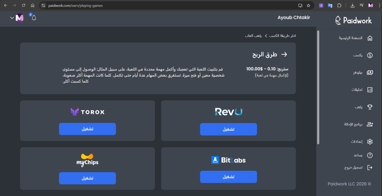The height and width of the screenshot is (196, 382).
Task: Click the BitLabs logo
Action: tap(228, 160)
